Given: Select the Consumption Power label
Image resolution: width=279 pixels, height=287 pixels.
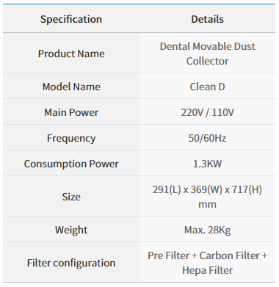Looking at the screenshot, I should coord(71,164).
